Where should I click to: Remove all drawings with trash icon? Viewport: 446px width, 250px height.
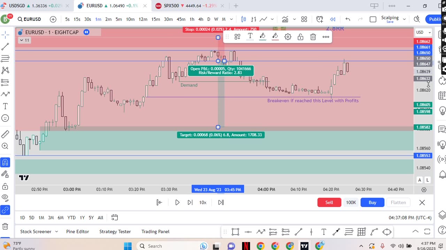tap(5, 227)
